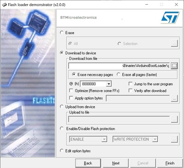Expand the 8000000 address dropdown

(109, 84)
